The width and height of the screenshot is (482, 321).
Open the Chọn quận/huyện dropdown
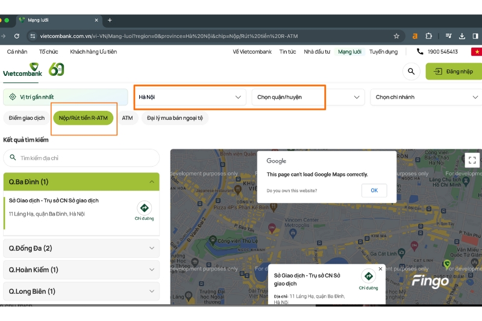(x=308, y=97)
